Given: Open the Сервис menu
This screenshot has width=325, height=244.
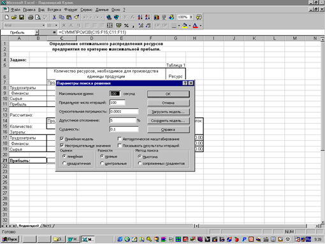Looking at the screenshot, I should [x=86, y=10].
